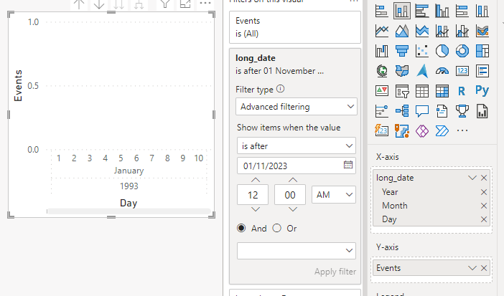Select the card visual showing 123
Image resolution: width=504 pixels, height=296 pixels.
point(462,71)
